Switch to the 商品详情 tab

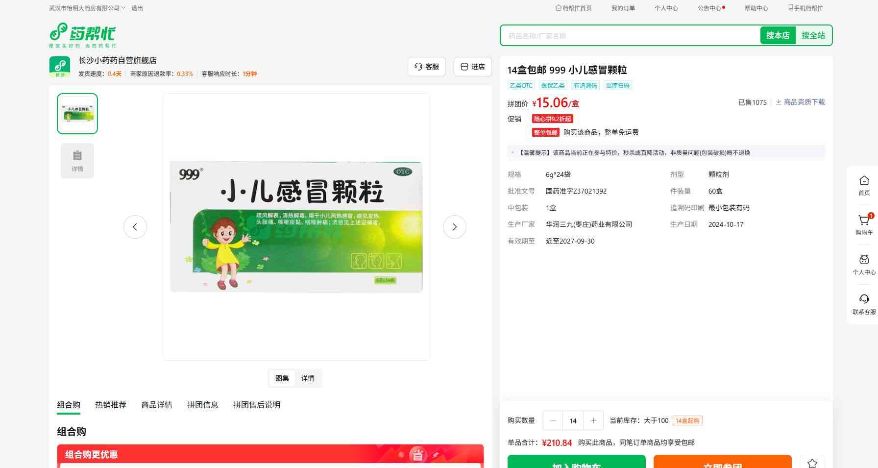pyautogui.click(x=157, y=405)
